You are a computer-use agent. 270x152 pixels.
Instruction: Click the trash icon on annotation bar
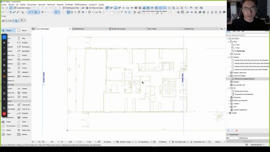(4, 93)
